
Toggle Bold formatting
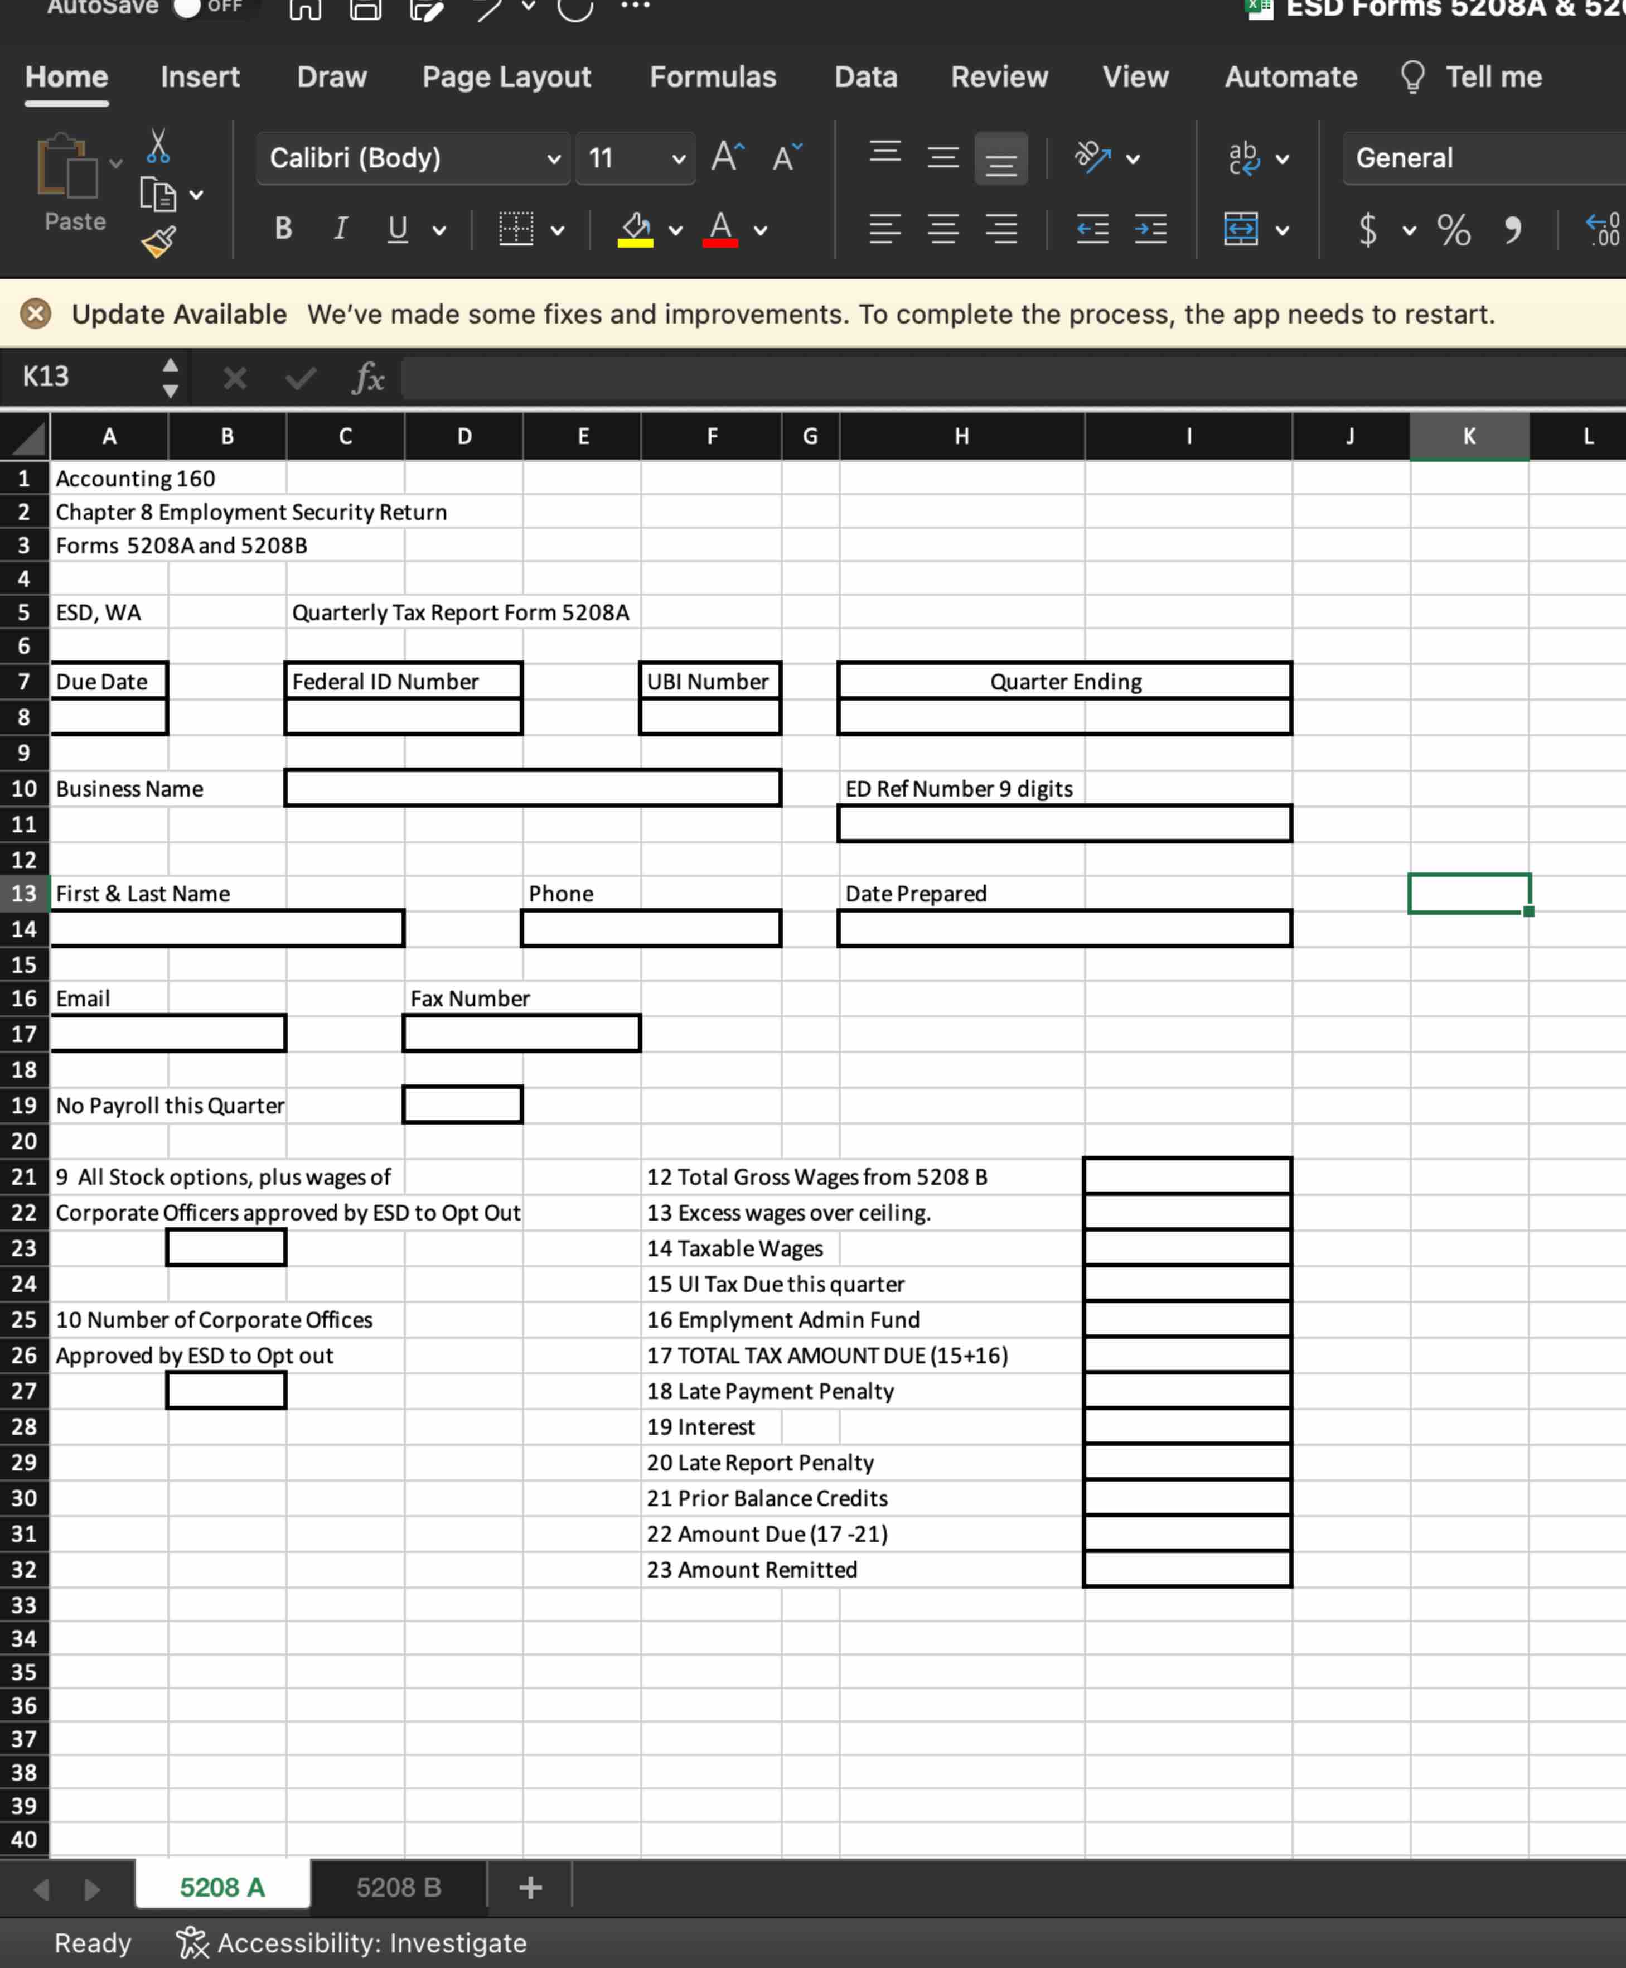pos(283,229)
